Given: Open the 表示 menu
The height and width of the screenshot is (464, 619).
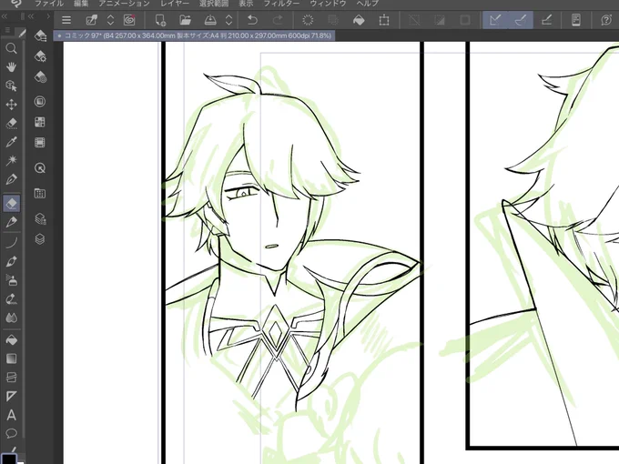Looking at the screenshot, I should (x=246, y=4).
